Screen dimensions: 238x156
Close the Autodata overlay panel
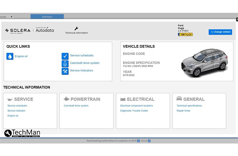pyautogui.click(x=237, y=19)
